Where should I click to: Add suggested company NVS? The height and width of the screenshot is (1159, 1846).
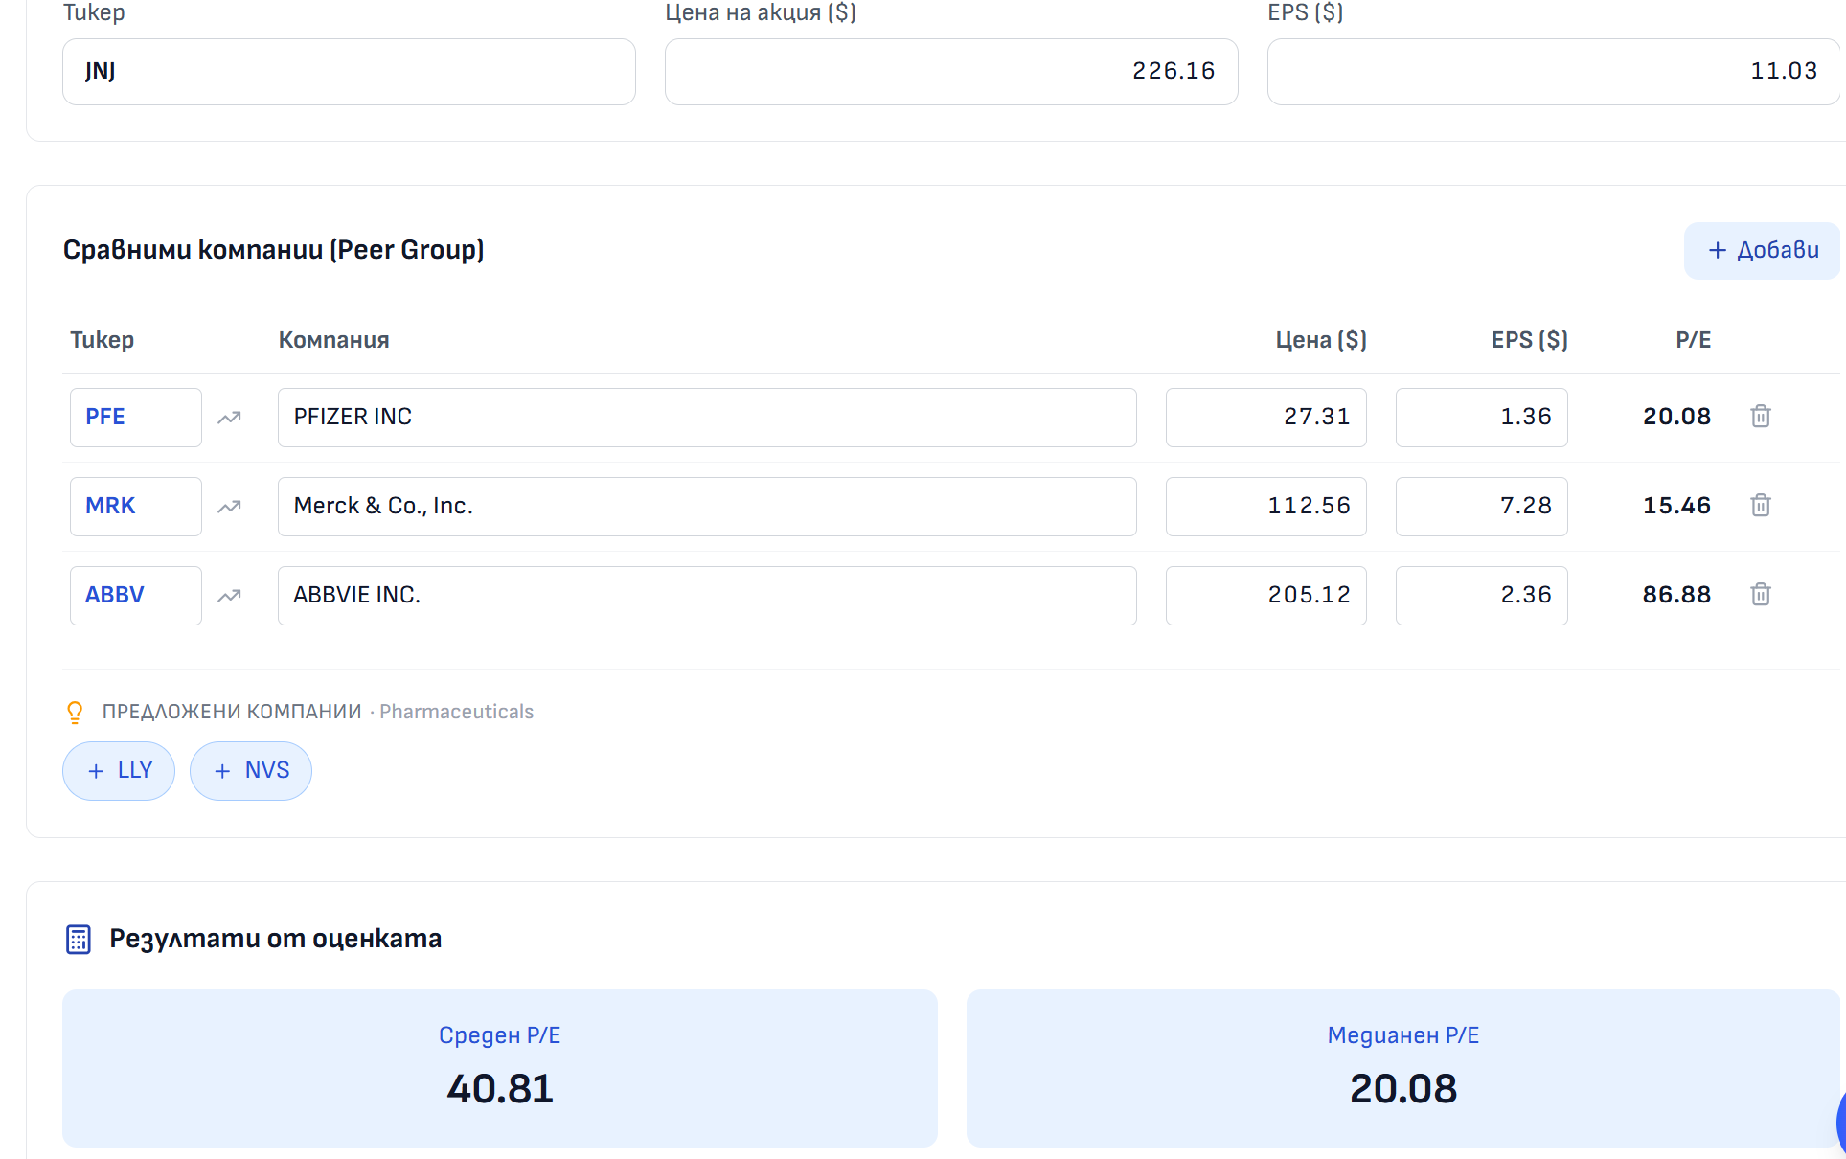[251, 771]
